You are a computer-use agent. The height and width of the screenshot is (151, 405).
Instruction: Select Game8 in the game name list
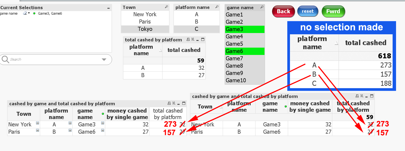pos(245,66)
